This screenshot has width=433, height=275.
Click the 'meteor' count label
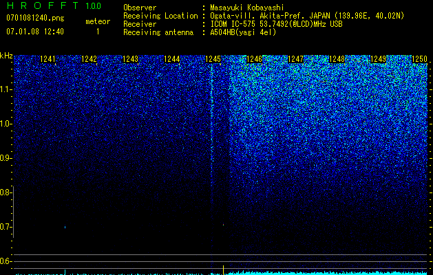tap(98, 21)
